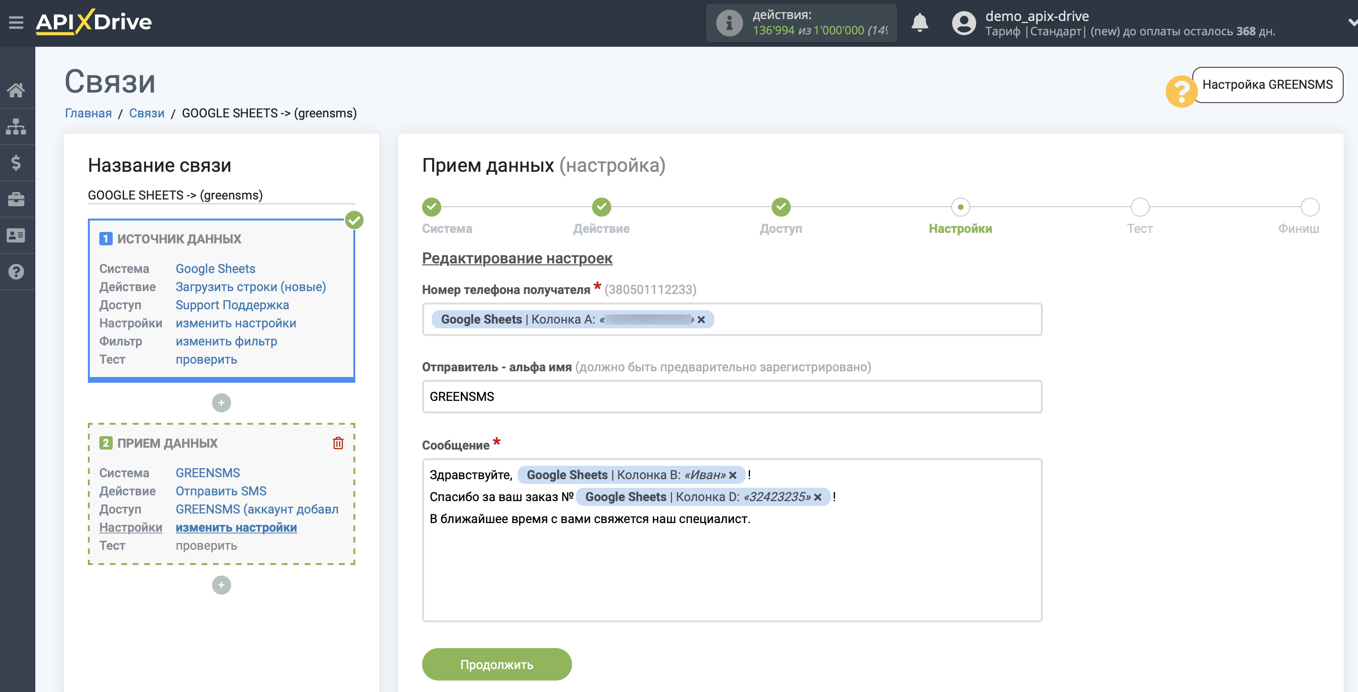Click изменить настройки in the data receiving block
This screenshot has height=692, width=1358.
coord(236,527)
